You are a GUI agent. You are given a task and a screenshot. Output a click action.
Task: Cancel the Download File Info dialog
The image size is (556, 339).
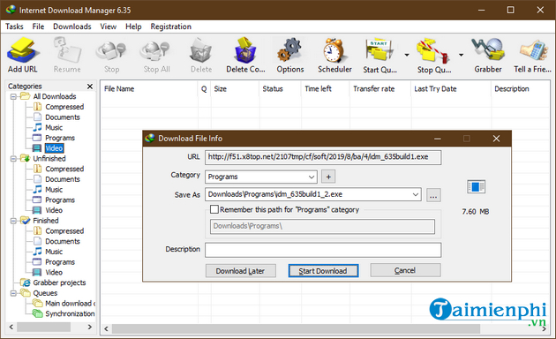(x=405, y=270)
